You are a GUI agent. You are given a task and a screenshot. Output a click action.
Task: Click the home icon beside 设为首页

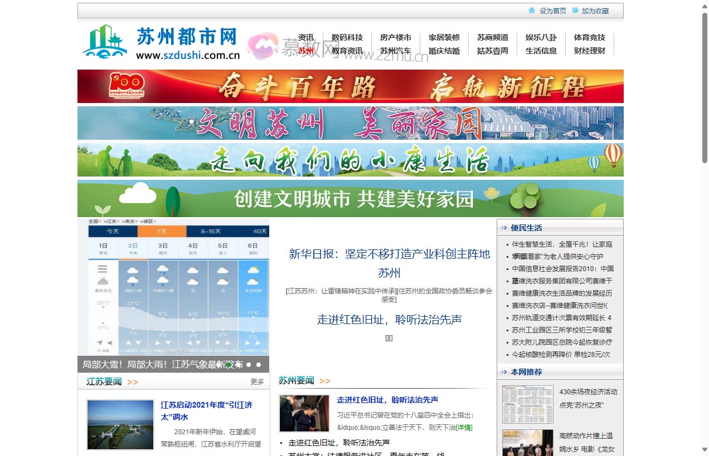coord(532,11)
